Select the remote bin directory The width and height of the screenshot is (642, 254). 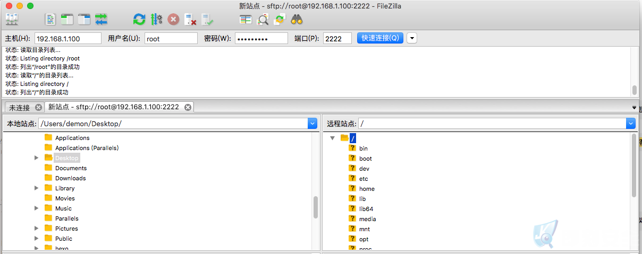(x=364, y=148)
